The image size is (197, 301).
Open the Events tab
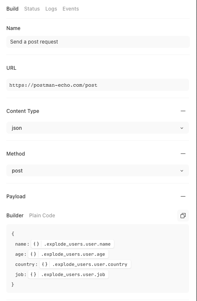point(71,9)
